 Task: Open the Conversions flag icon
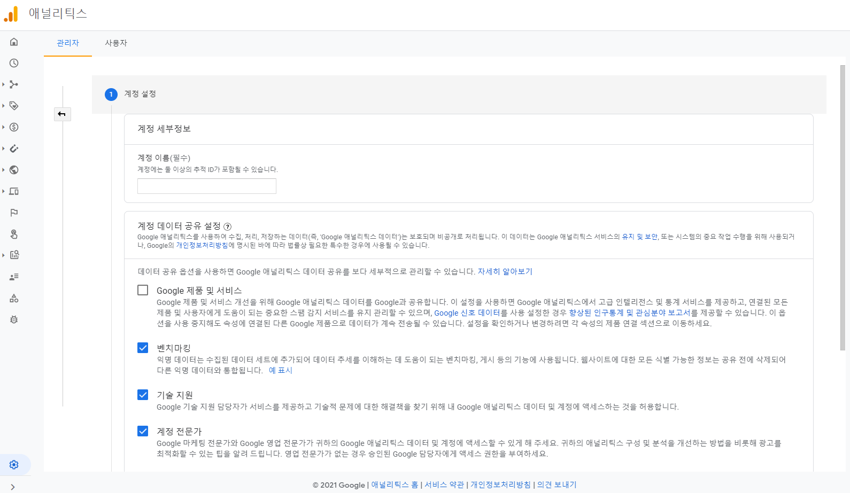[x=14, y=213]
